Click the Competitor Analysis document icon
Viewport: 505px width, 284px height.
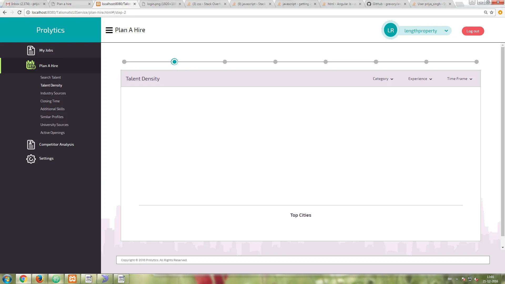31,145
